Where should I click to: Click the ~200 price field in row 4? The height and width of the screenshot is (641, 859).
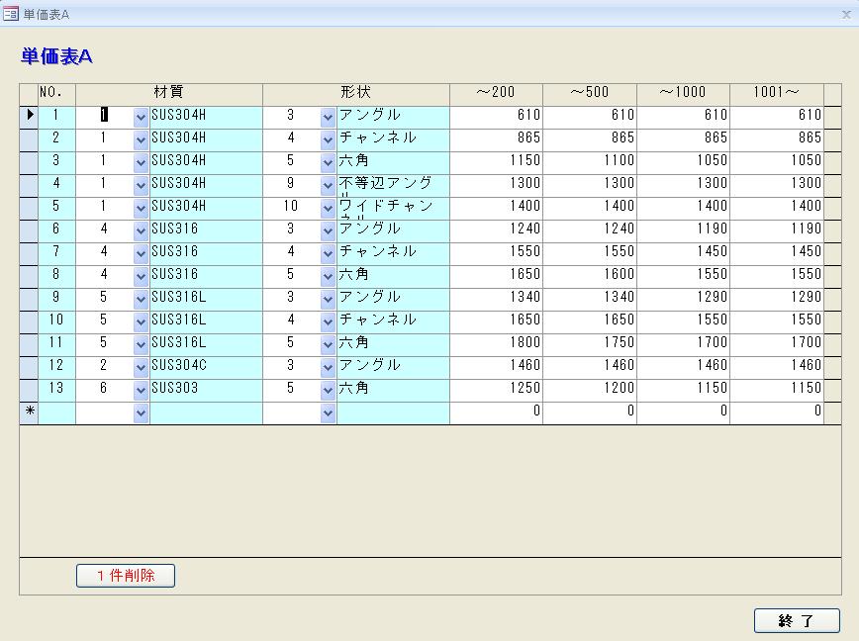click(x=496, y=184)
